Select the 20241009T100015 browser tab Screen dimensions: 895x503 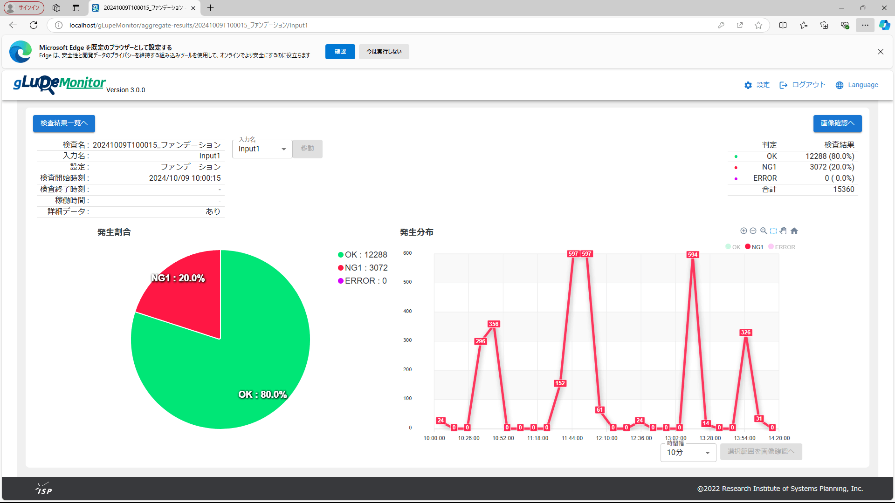[x=144, y=8]
